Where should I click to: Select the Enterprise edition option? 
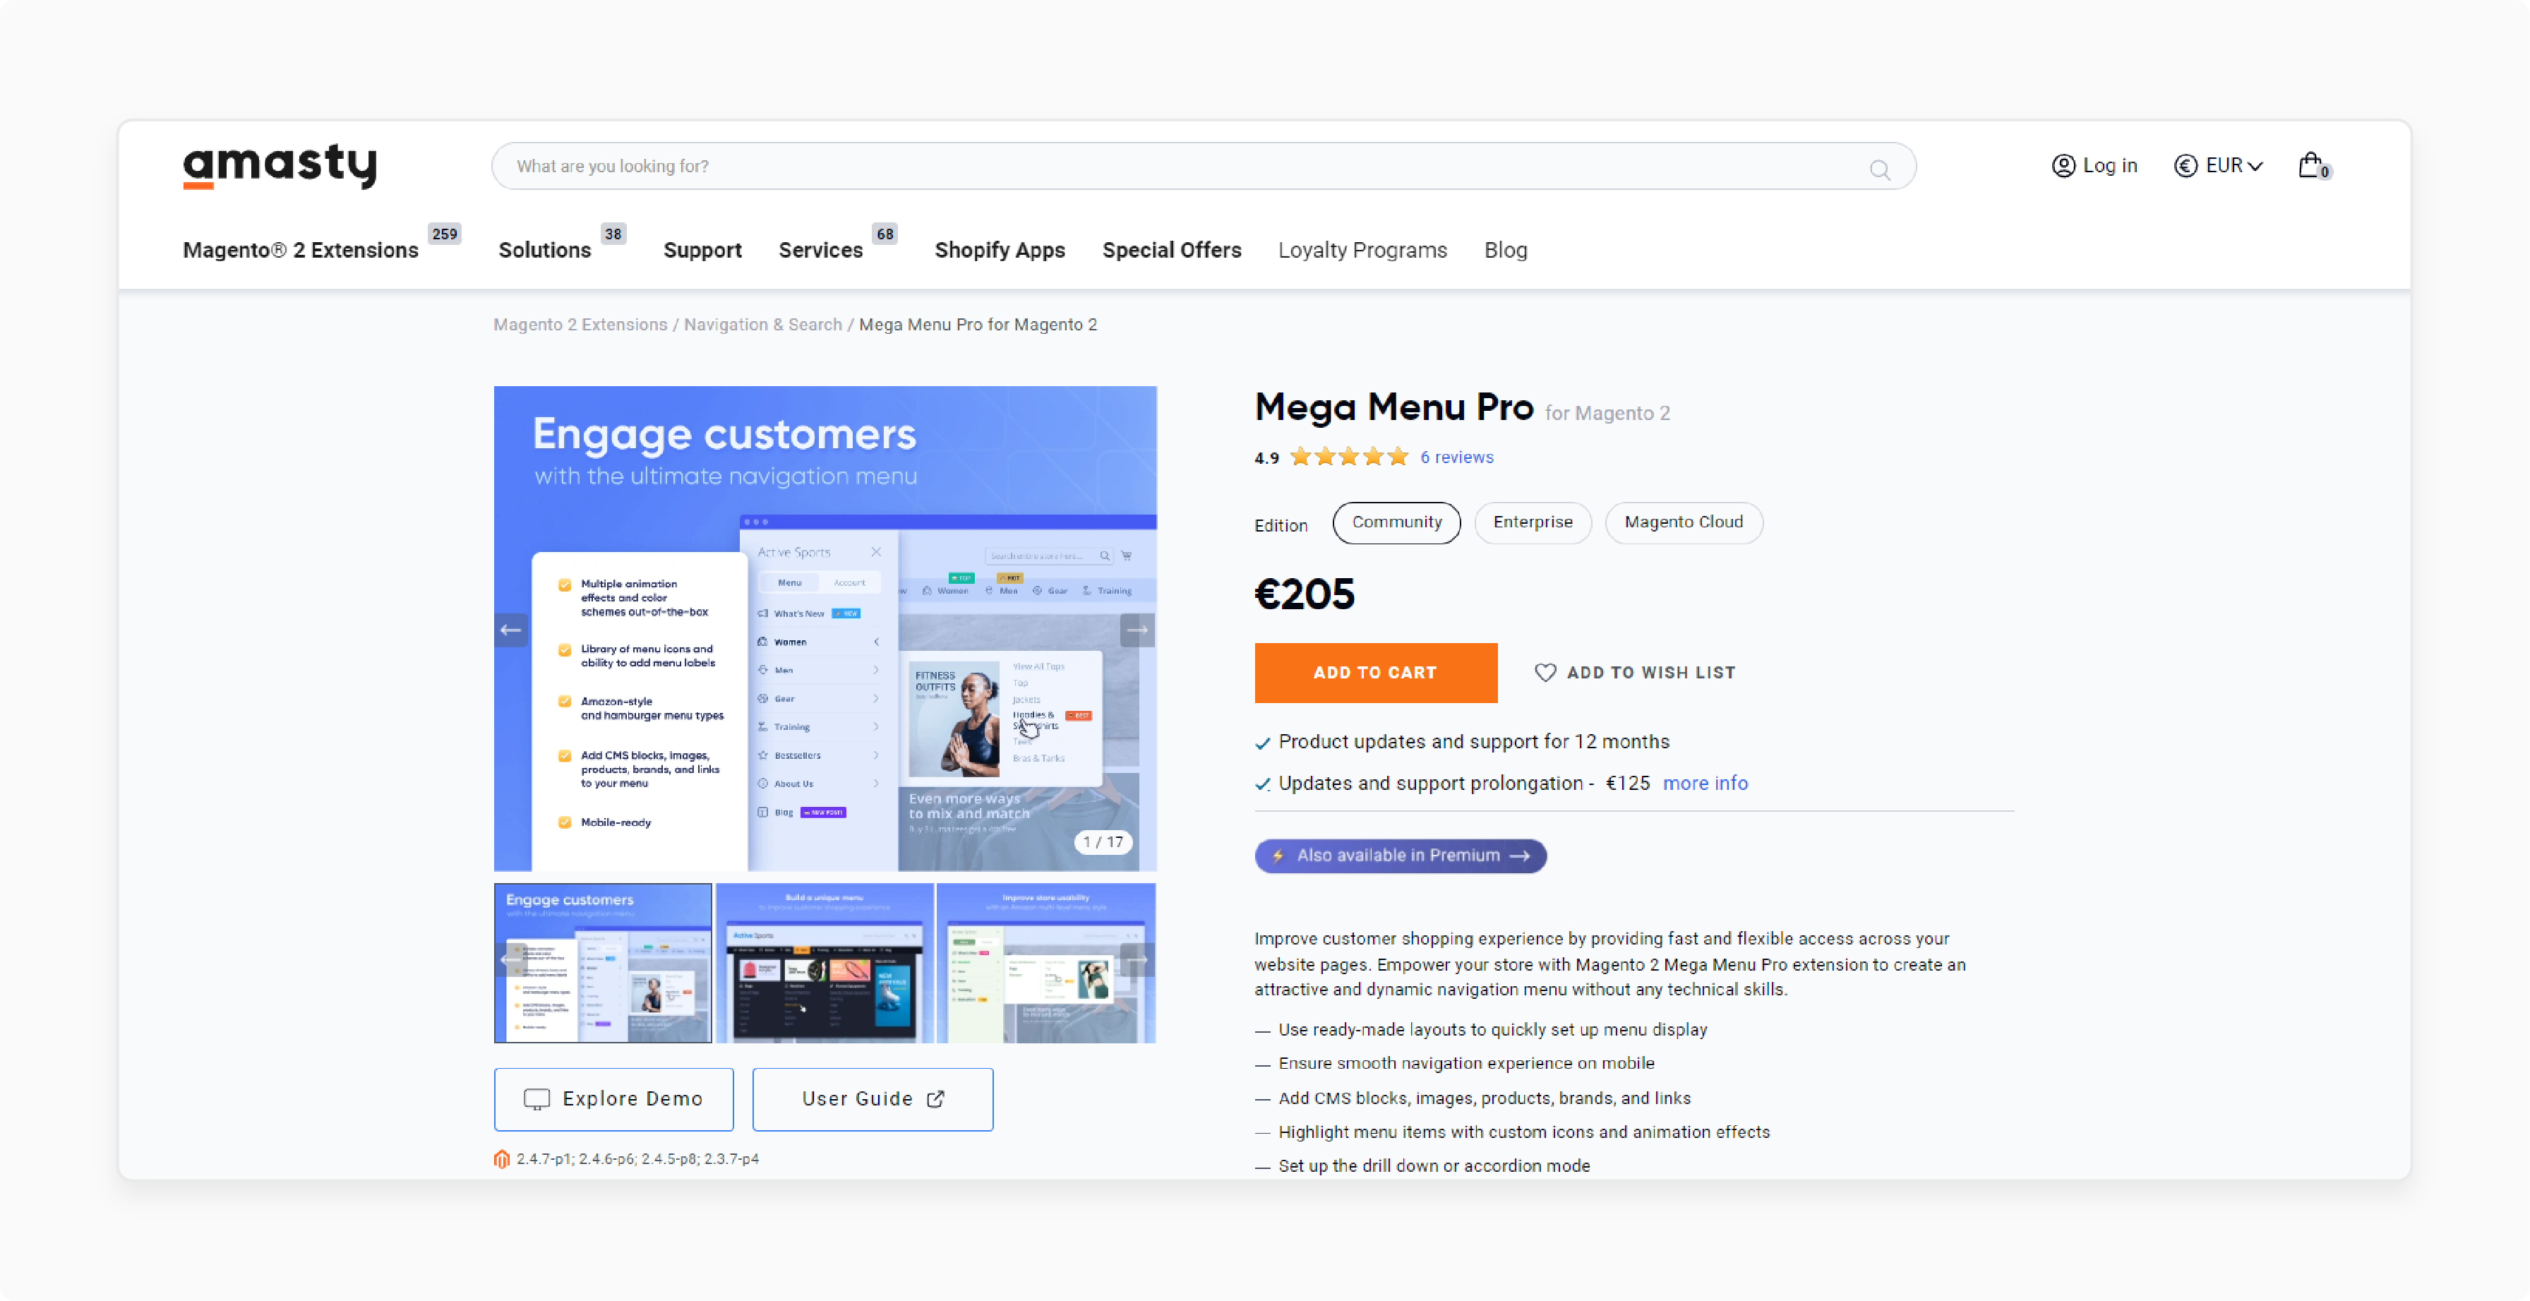click(1532, 522)
